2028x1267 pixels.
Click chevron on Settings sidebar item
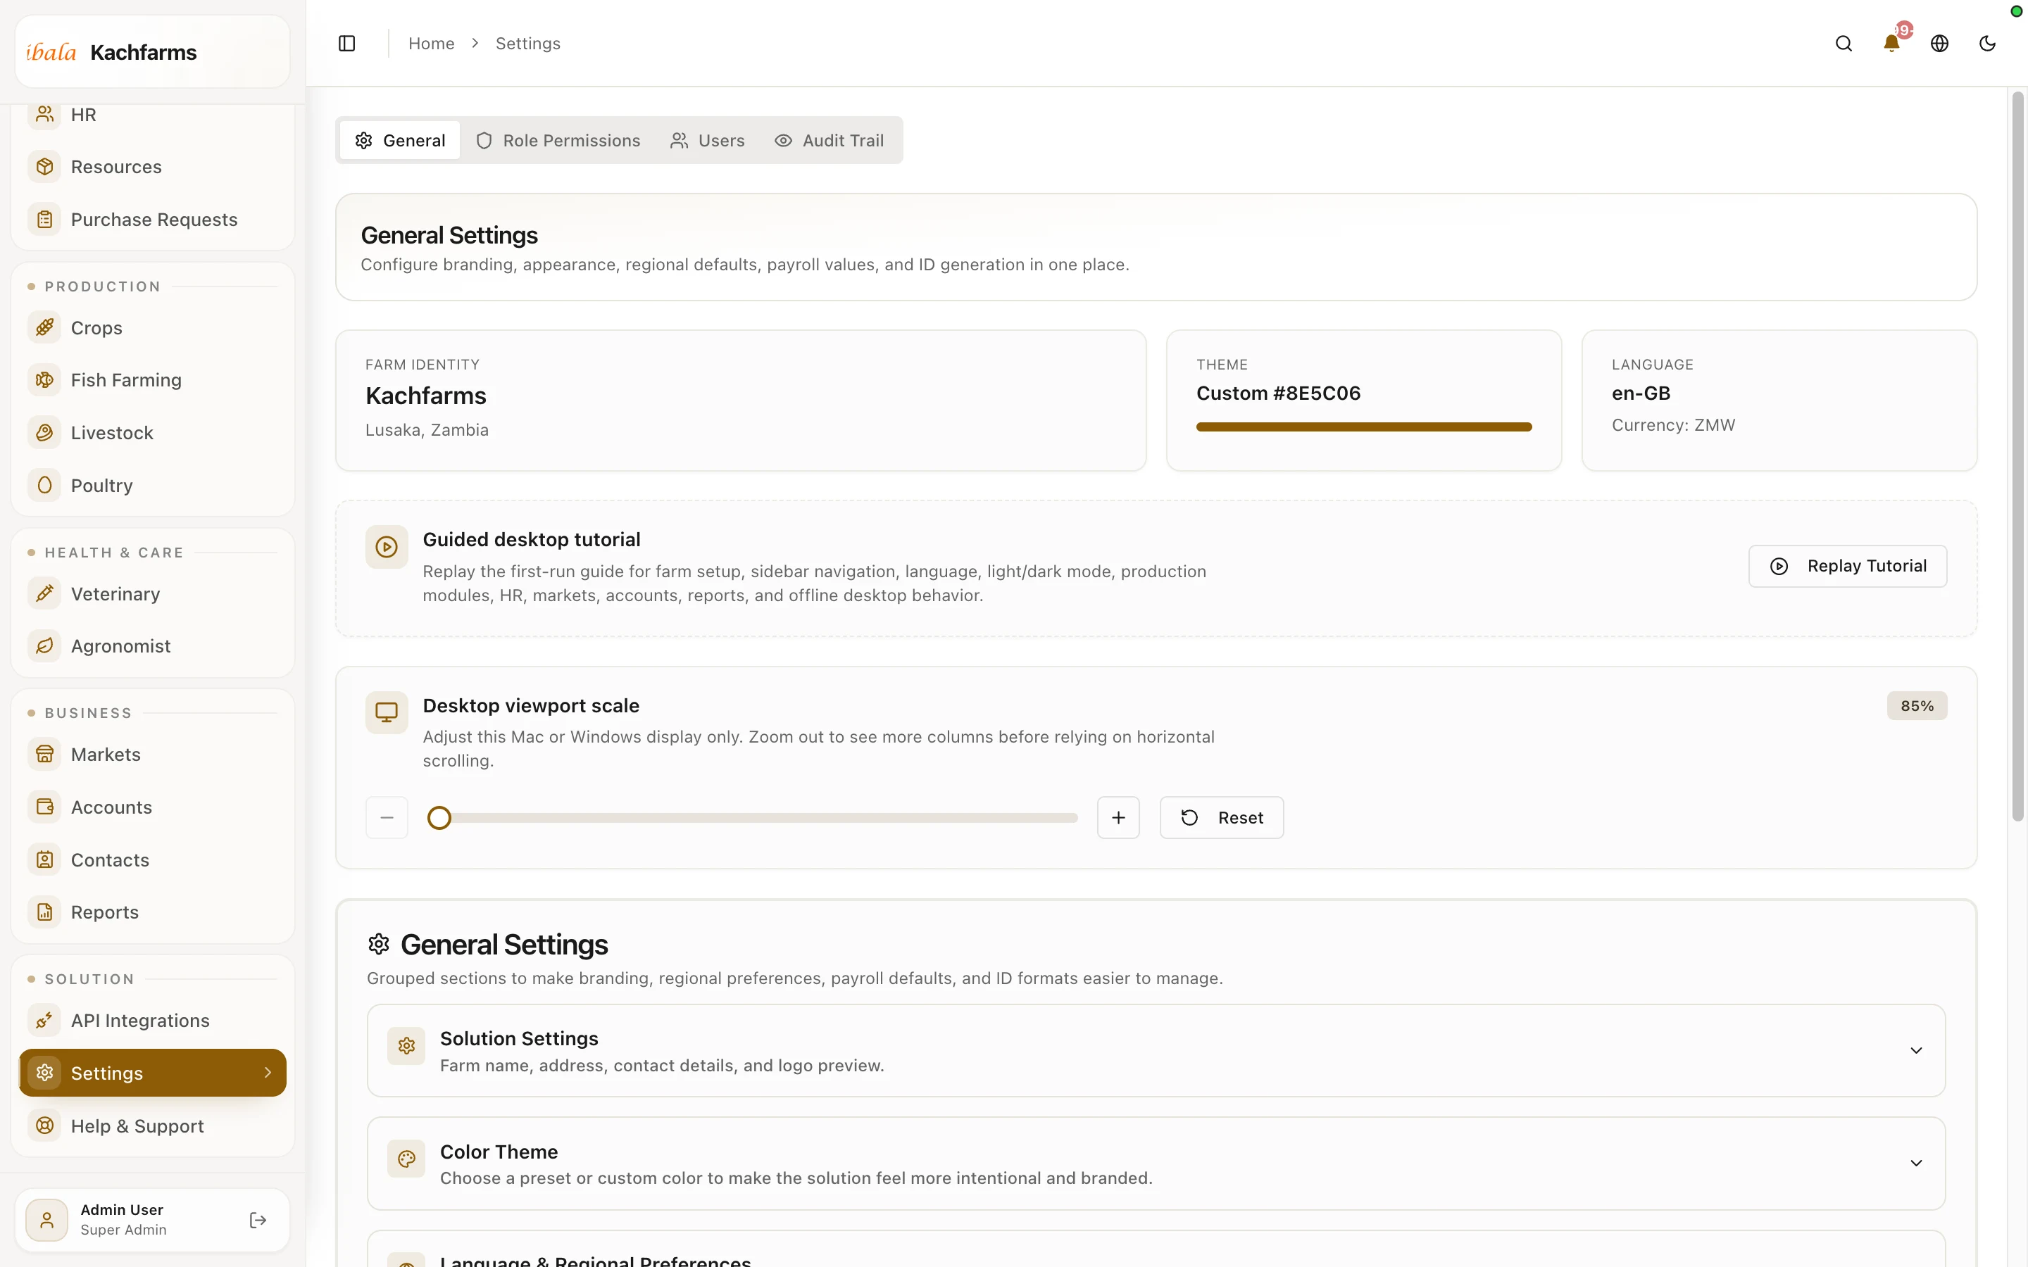click(268, 1073)
